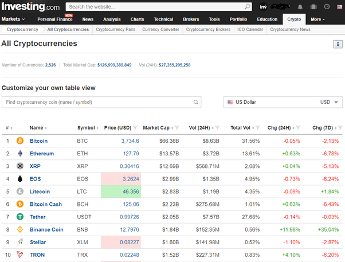Image resolution: width=345 pixels, height=262 pixels.
Task: Click the Bitcoin Cash coin logo
Action: point(20,204)
